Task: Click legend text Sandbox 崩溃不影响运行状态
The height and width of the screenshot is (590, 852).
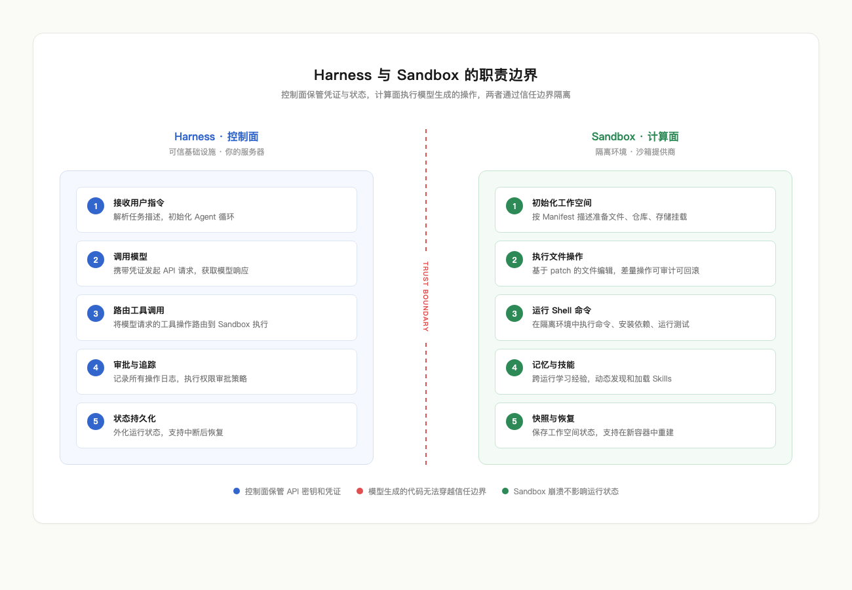Action: pos(566,492)
